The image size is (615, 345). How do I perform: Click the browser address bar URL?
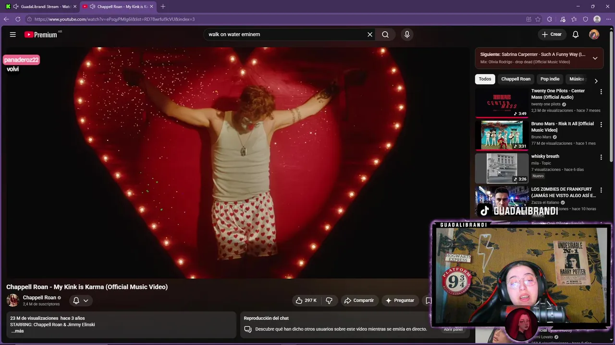[114, 19]
